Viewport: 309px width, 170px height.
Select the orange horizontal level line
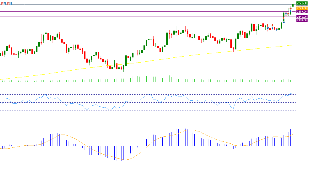[143, 8]
